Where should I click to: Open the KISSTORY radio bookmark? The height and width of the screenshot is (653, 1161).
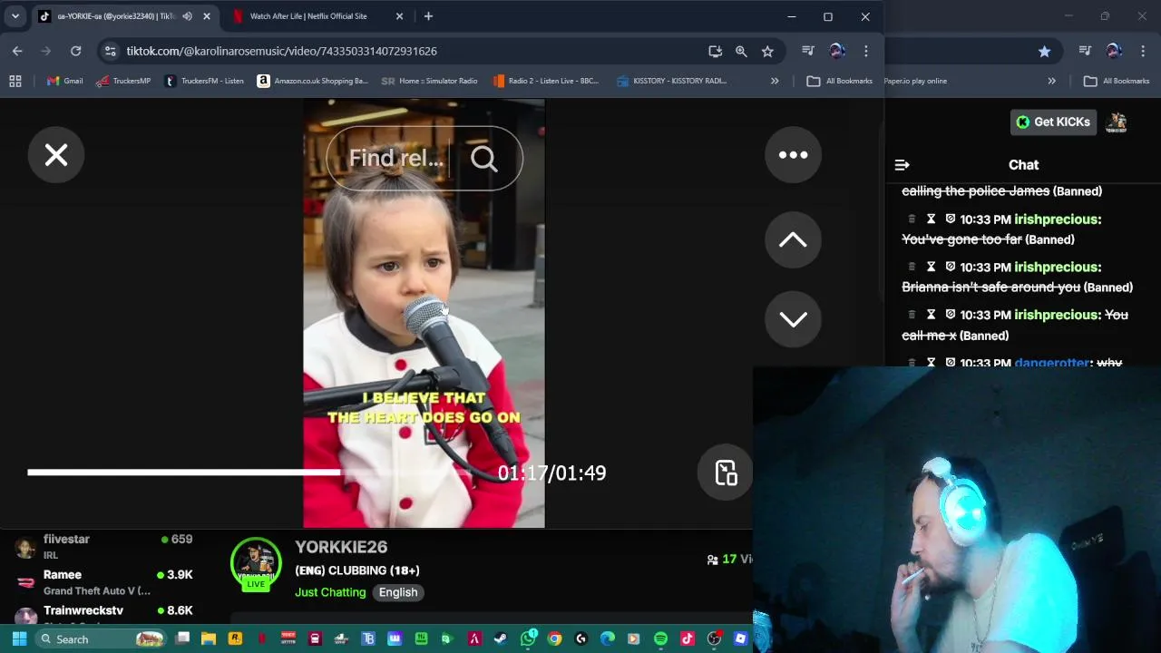click(x=671, y=81)
